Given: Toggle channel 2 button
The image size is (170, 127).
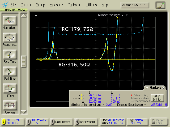Looking at the screenshot, I should coord(28,122).
